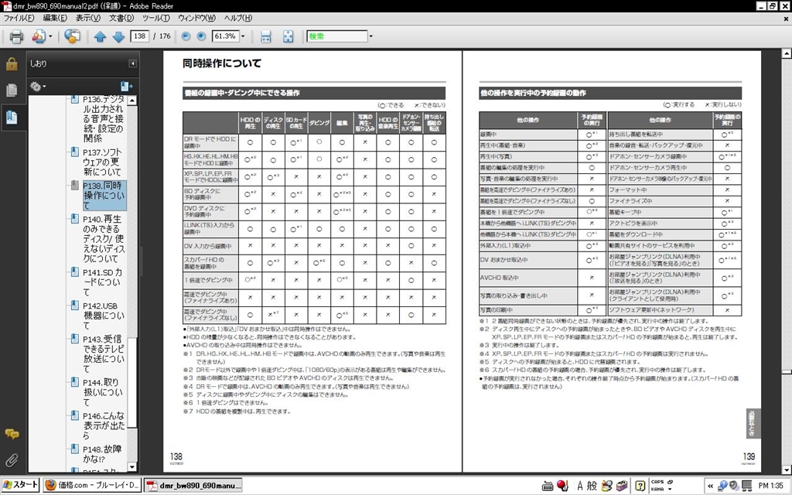Click the new bookmark icon in しおり panel
Image resolution: width=792 pixels, height=495 pixels.
tap(126, 87)
